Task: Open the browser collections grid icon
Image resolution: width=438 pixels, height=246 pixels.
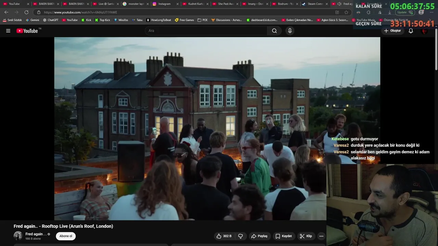Action: click(x=337, y=12)
